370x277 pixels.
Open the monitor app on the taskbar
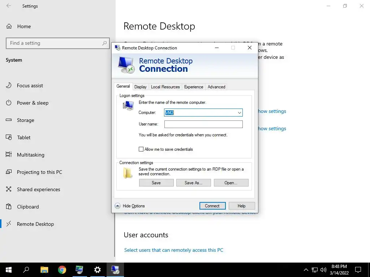pos(79,270)
